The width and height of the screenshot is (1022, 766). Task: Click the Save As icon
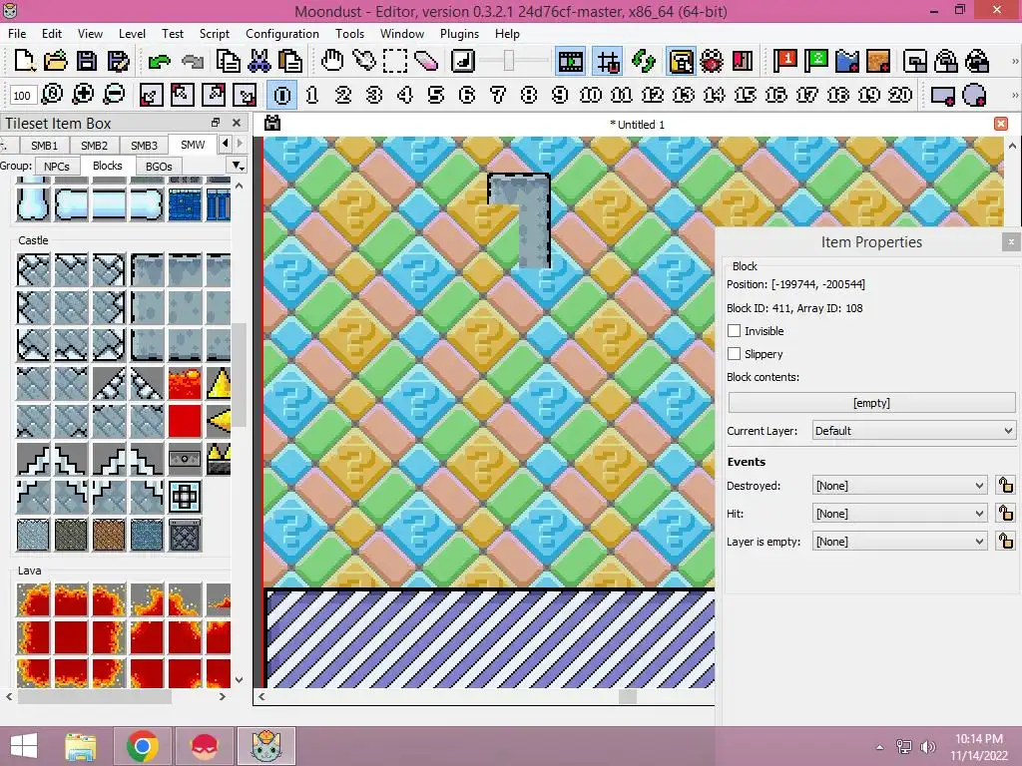pyautogui.click(x=118, y=61)
